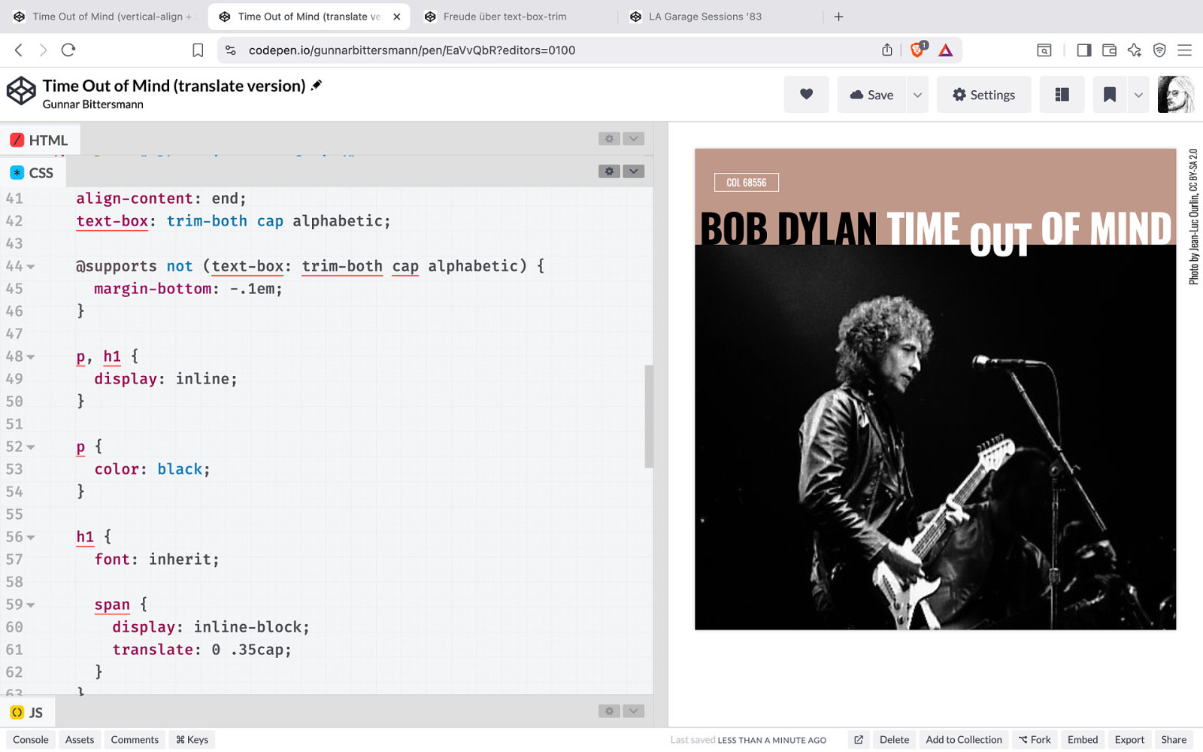Open Export options
The image size is (1203, 752).
[1129, 740]
